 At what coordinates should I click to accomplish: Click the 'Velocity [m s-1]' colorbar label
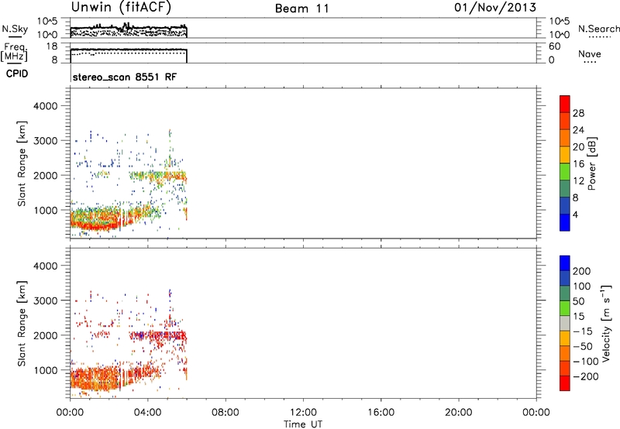tap(606, 323)
